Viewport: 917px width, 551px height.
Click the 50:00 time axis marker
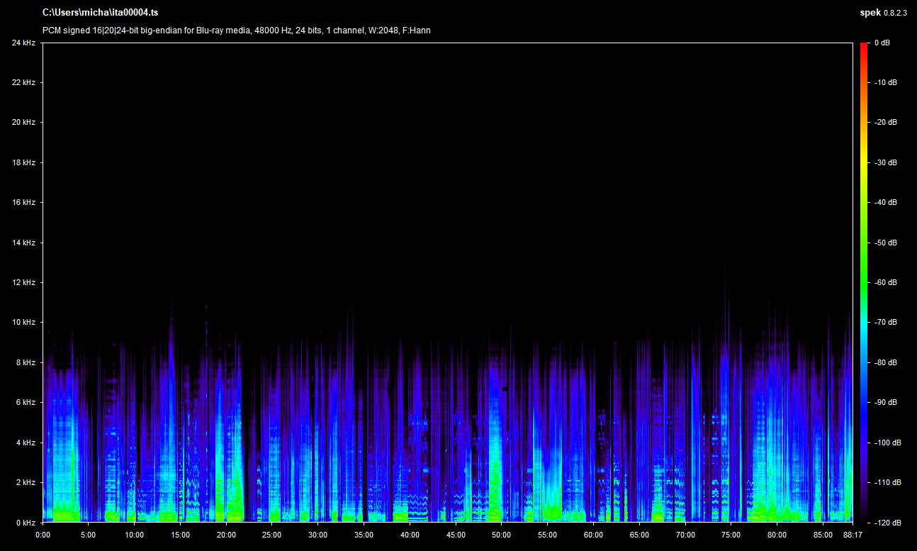click(502, 535)
